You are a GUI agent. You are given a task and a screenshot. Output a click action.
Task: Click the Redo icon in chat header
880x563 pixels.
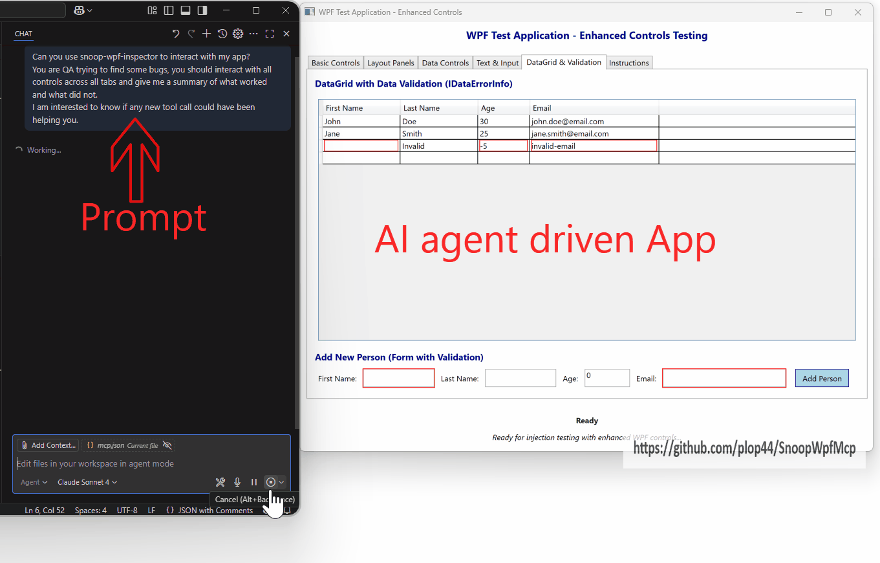pos(191,34)
